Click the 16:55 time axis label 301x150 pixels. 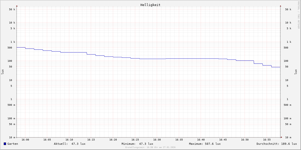point(267,140)
